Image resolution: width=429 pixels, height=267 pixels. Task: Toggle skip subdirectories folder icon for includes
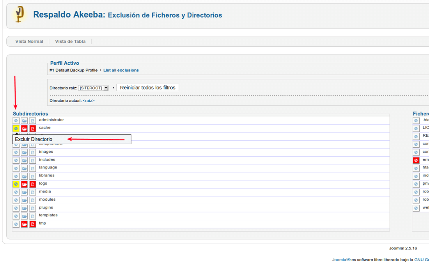(x=24, y=160)
